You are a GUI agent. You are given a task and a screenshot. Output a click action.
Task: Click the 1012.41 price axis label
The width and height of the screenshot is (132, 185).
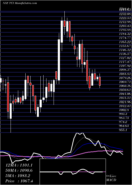point(125,106)
